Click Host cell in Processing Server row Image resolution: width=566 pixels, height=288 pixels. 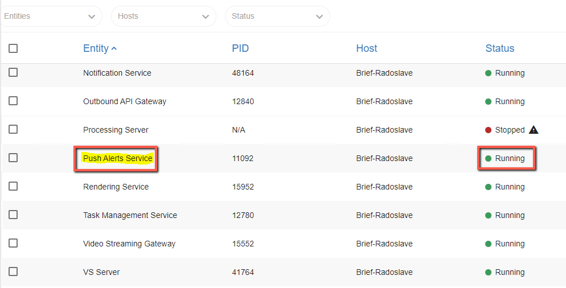tap(384, 130)
